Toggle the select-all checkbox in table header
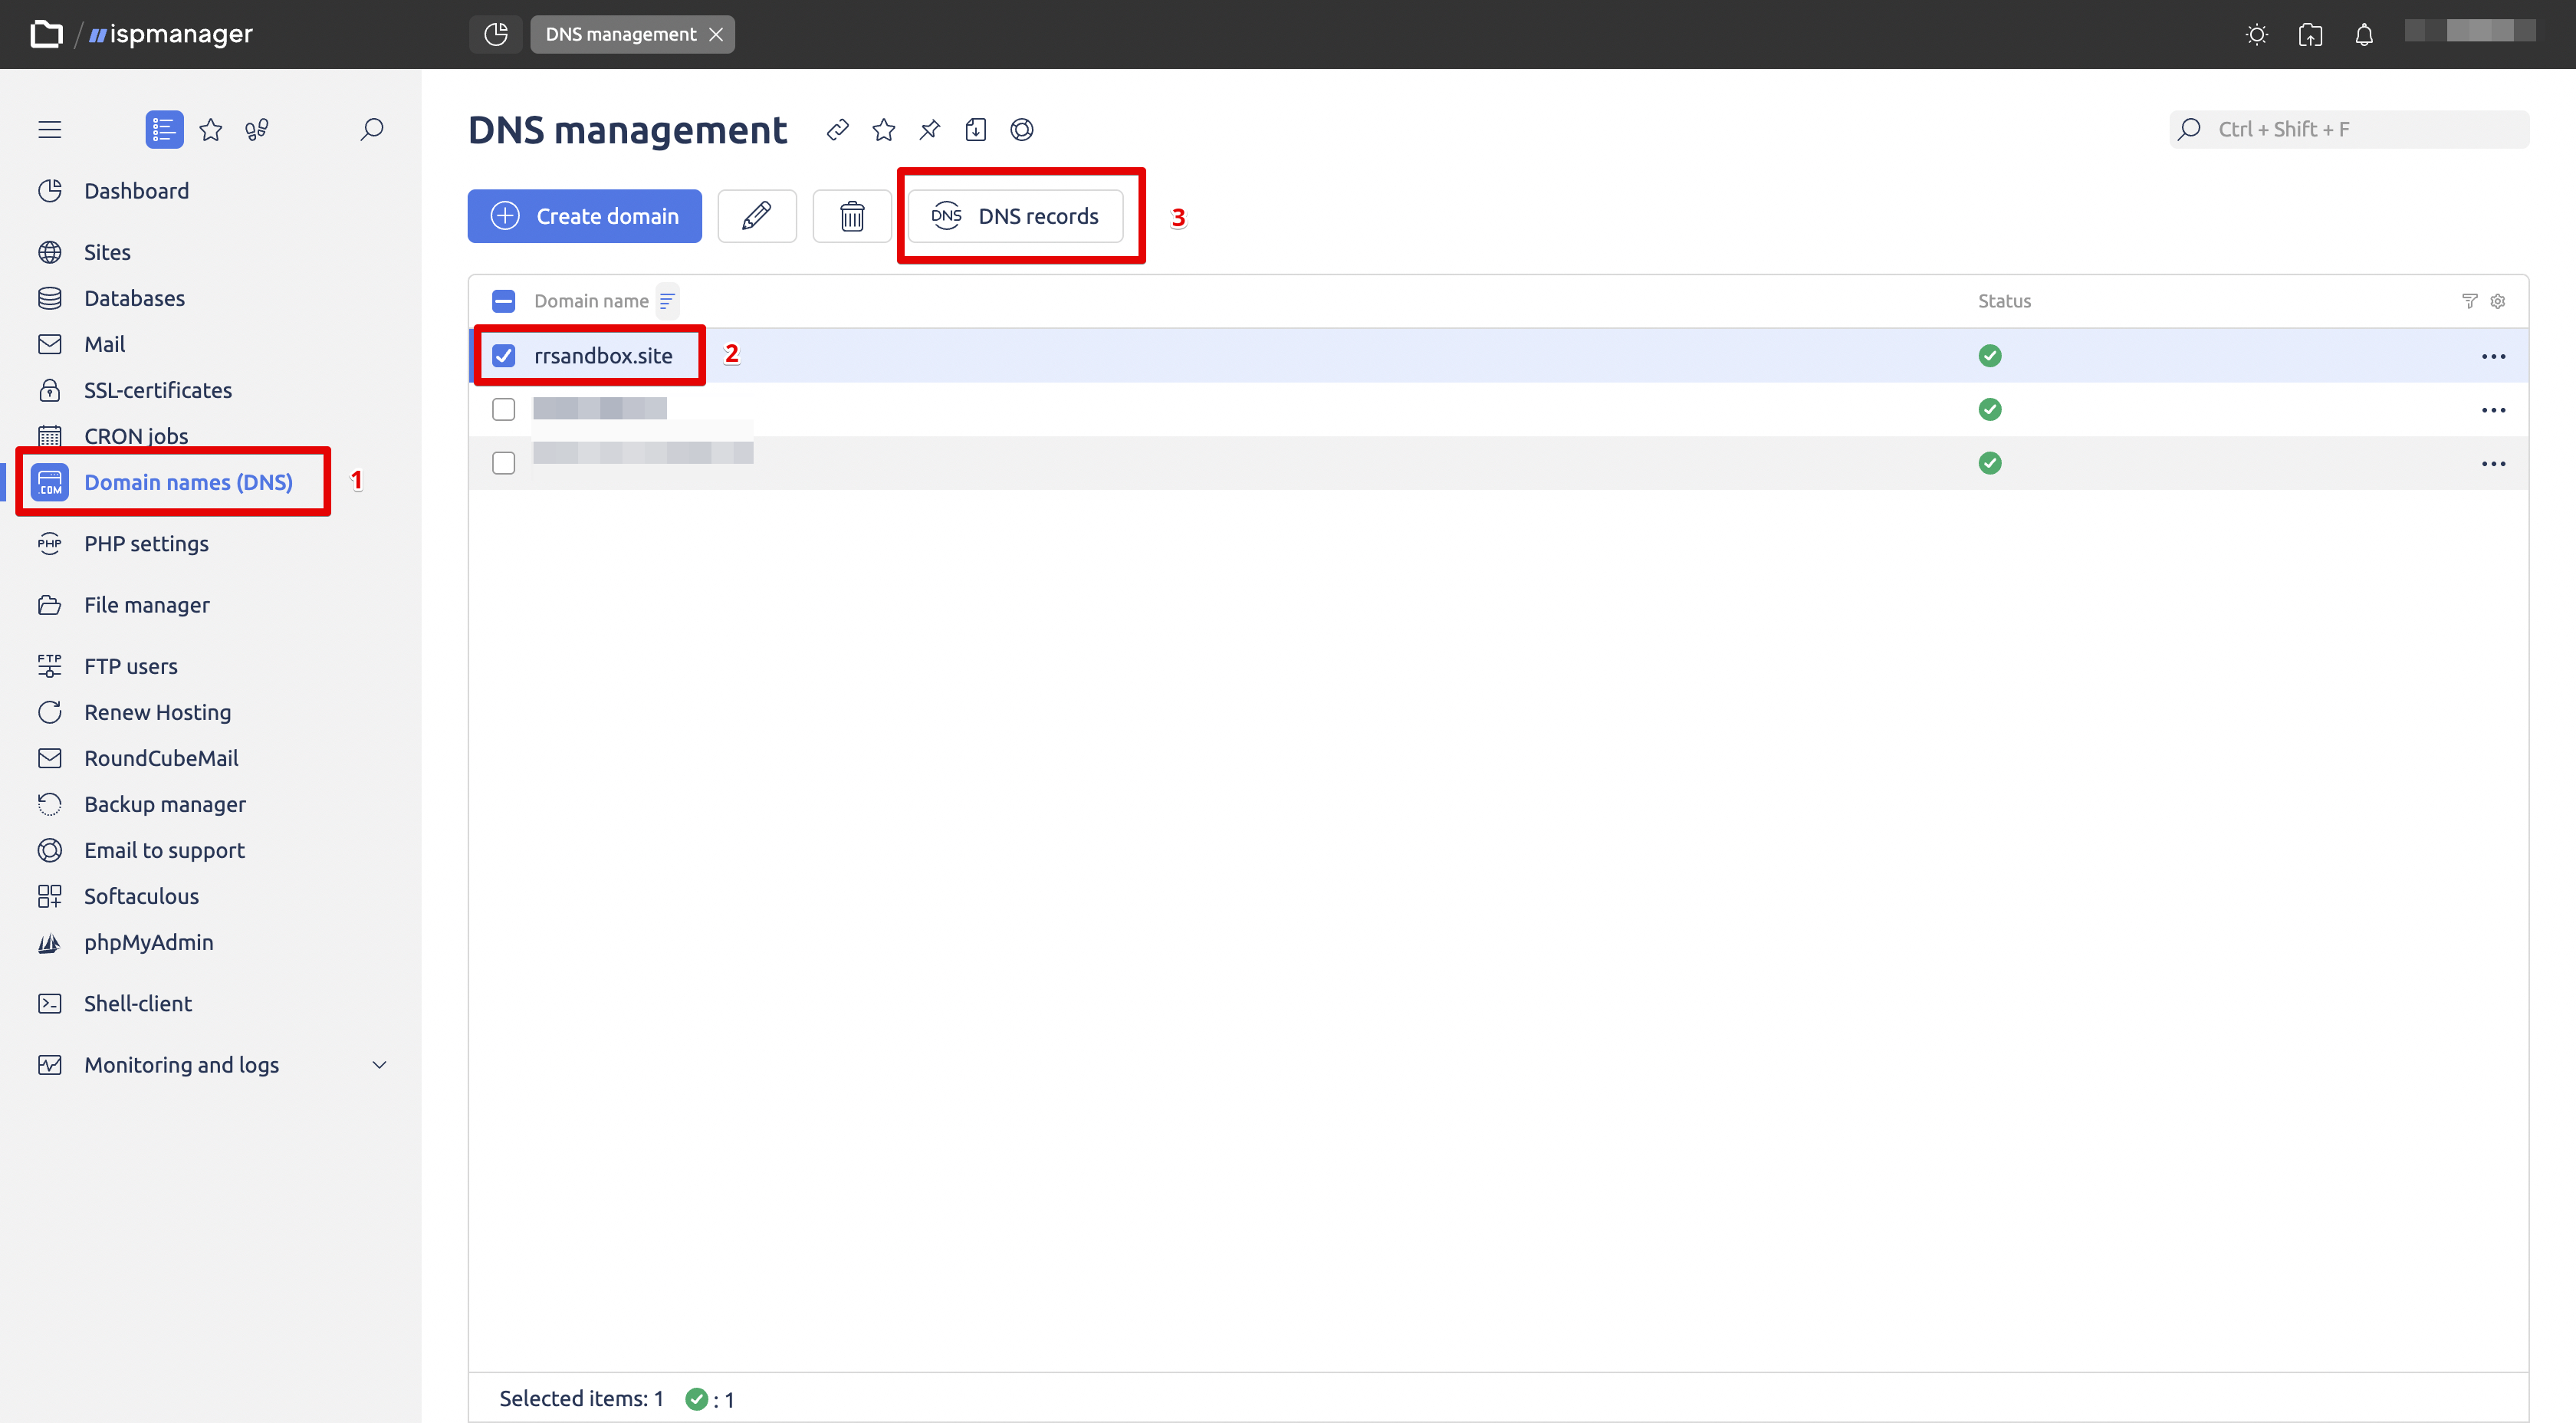2576x1423 pixels. [x=504, y=301]
